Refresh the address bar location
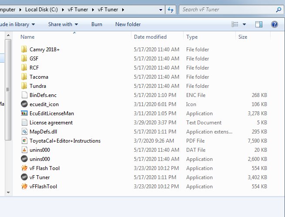The width and height of the screenshot is (285, 217). pyautogui.click(x=171, y=10)
